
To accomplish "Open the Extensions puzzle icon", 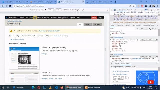I will [x=146, y=6].
